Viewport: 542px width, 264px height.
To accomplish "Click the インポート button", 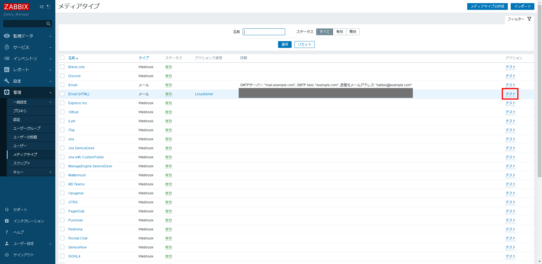I will tap(522, 6).
